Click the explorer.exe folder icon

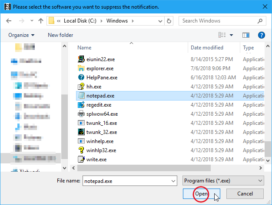pos(81,68)
